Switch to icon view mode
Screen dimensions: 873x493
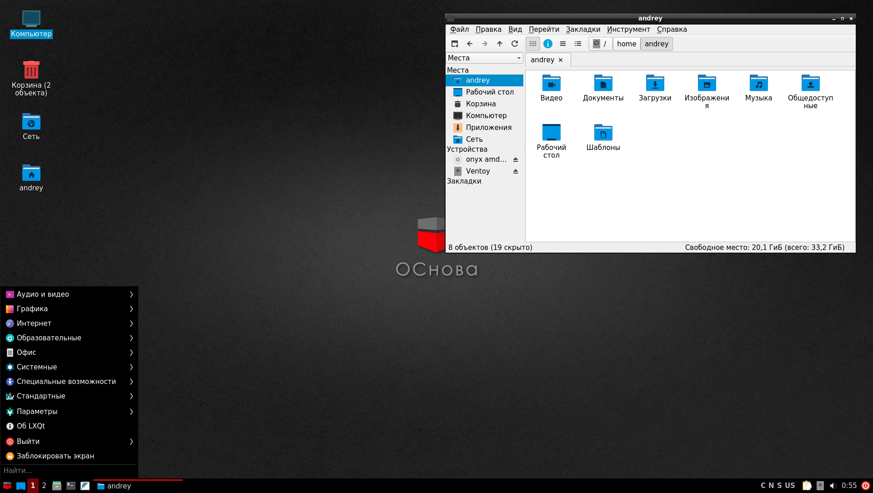pyautogui.click(x=533, y=44)
